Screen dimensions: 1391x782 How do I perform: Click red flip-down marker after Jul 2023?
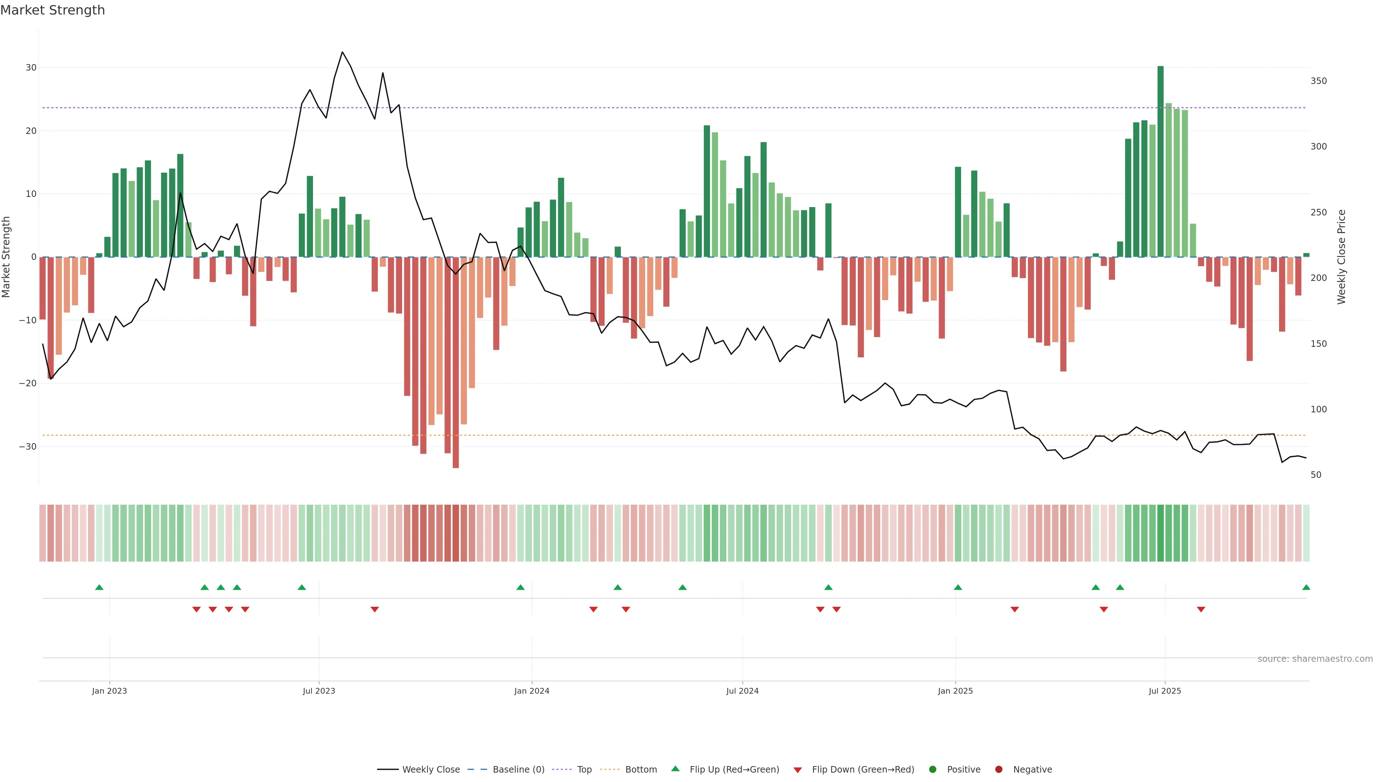(375, 609)
